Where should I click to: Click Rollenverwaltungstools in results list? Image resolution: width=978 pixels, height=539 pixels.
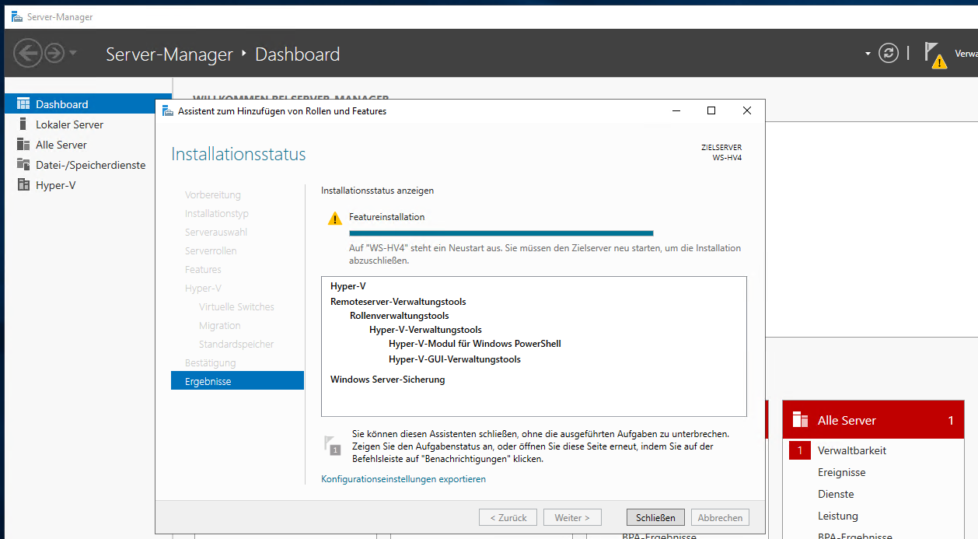coord(400,316)
